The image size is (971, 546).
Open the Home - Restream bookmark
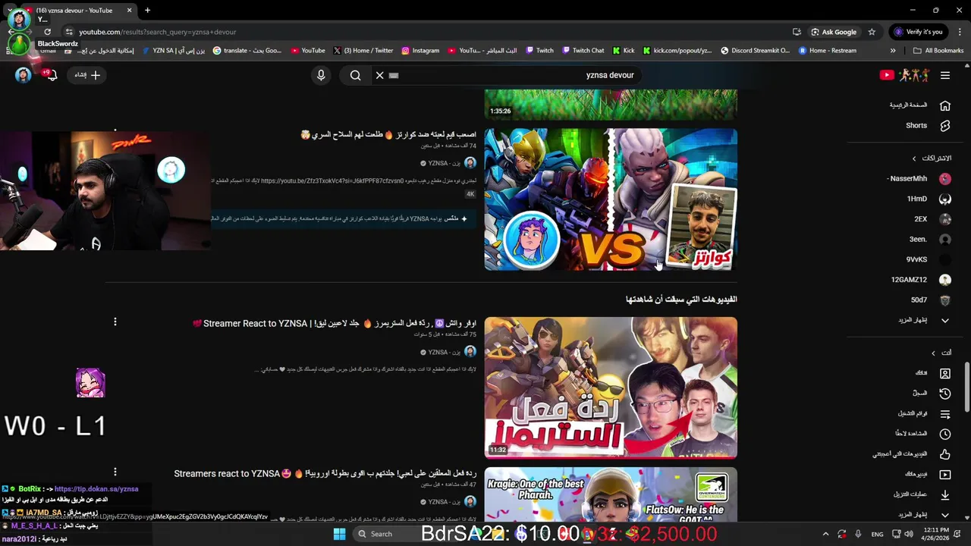827,51
